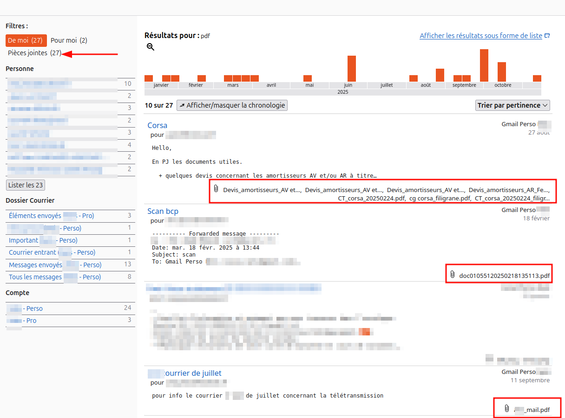Open attachment CT_corsa_20250224.pdf
Viewport: 565px width, 418px height.
pos(372,198)
